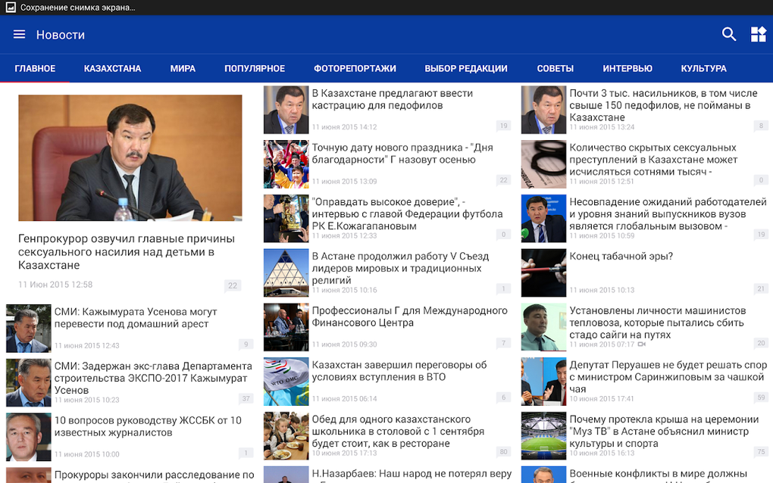The height and width of the screenshot is (483, 773).
Task: Open article Конец табачной эры?
Action: [621, 256]
